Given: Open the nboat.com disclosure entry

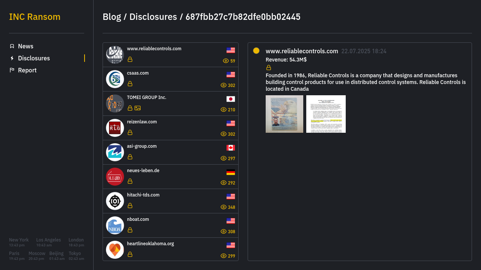Looking at the screenshot, I should point(171,225).
